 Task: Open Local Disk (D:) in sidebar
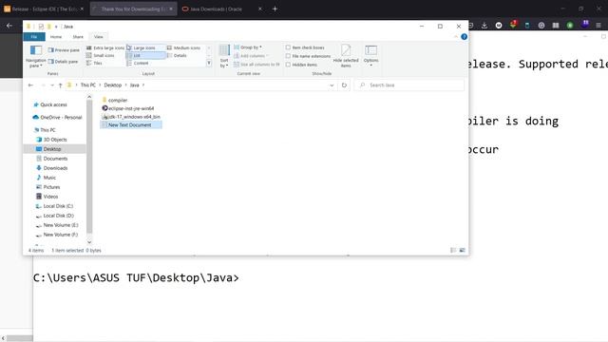point(55,216)
